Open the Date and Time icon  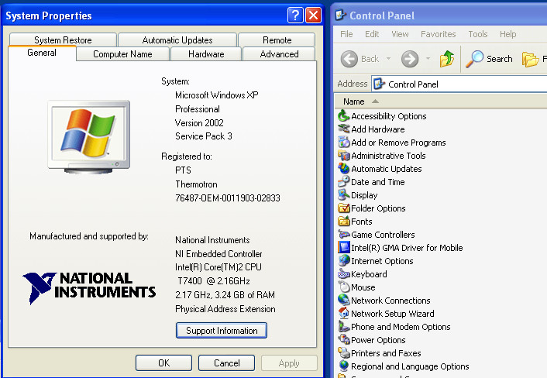[x=344, y=182]
